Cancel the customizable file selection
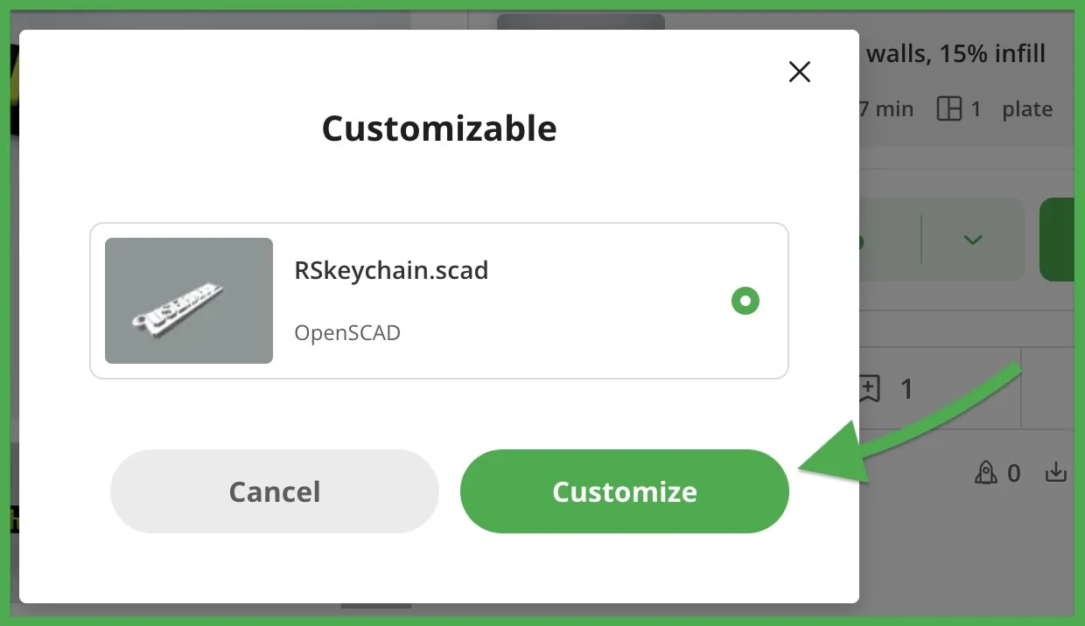Image resolution: width=1085 pixels, height=626 pixels. tap(275, 491)
